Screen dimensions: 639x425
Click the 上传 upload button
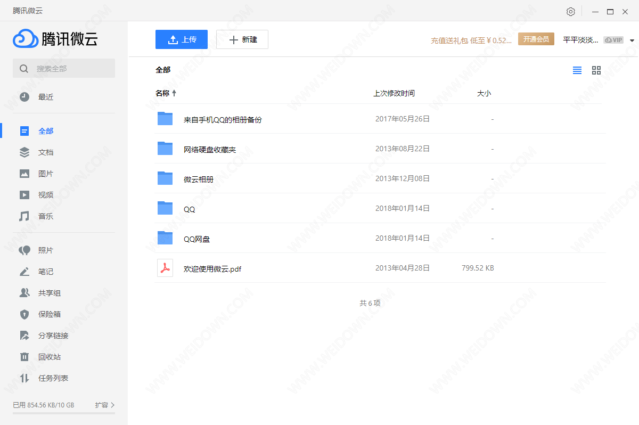point(182,39)
